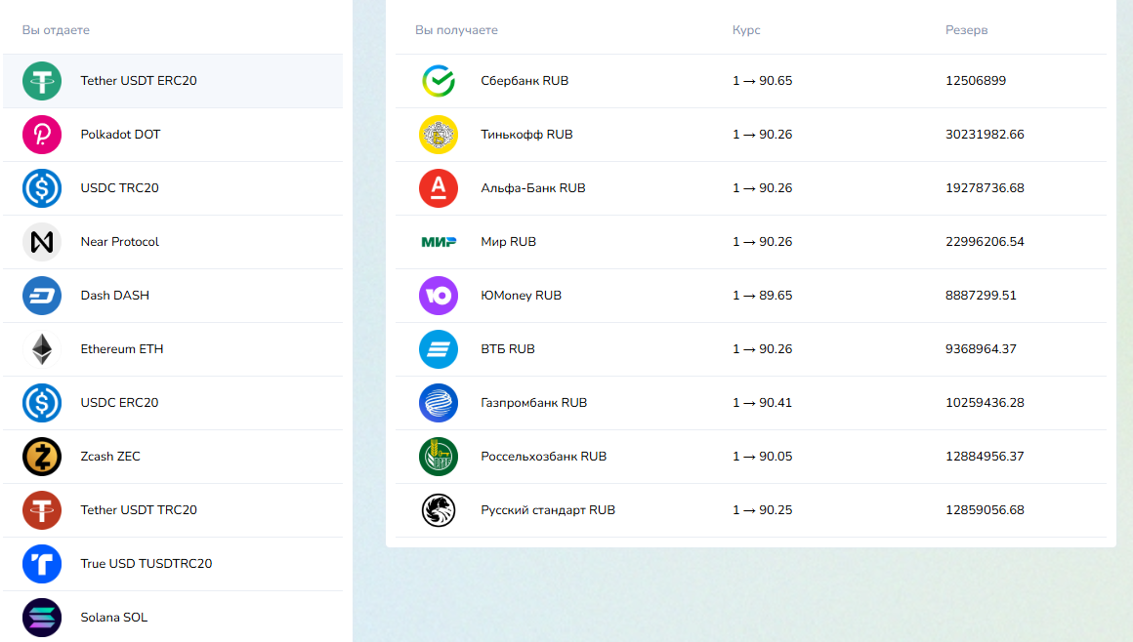This screenshot has width=1133, height=642.
Task: Select Dash DASH as source currency
Action: point(173,296)
